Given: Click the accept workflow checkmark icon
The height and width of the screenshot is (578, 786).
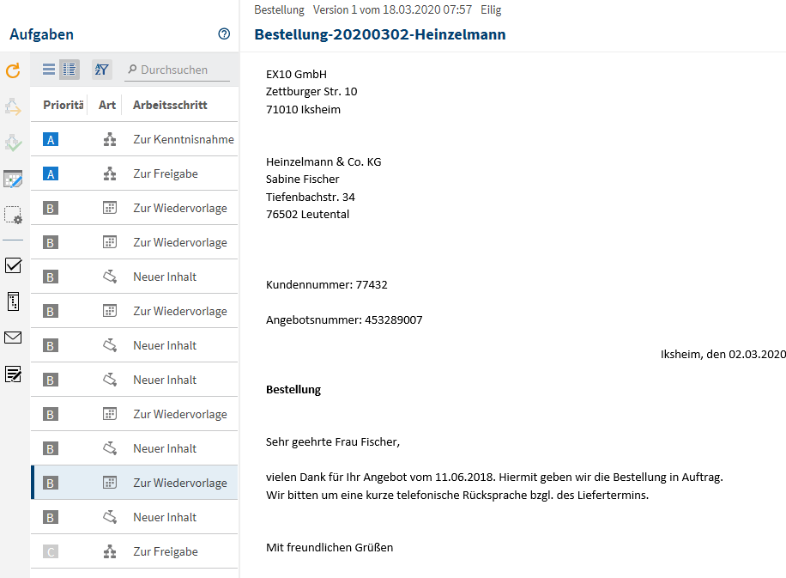Looking at the screenshot, I should coord(12,142).
